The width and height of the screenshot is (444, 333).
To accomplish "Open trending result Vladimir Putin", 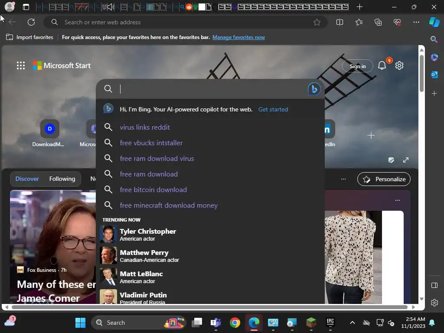I will 210,297.
